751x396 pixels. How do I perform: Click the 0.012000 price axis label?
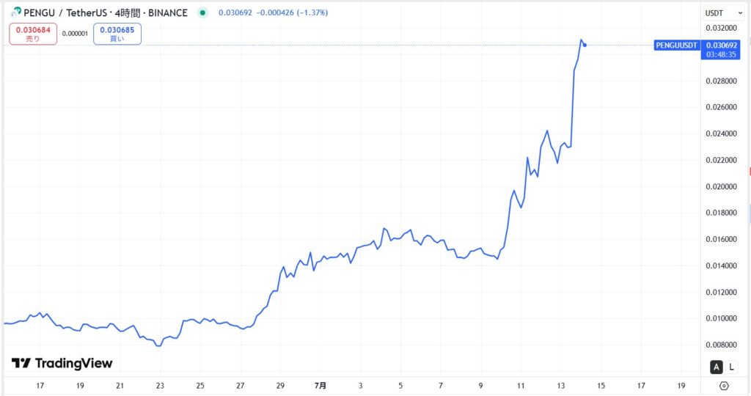tap(722, 292)
